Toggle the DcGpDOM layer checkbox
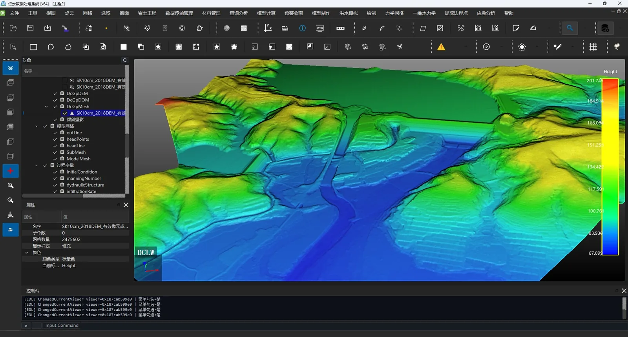This screenshot has width=628, height=337. [x=55, y=100]
